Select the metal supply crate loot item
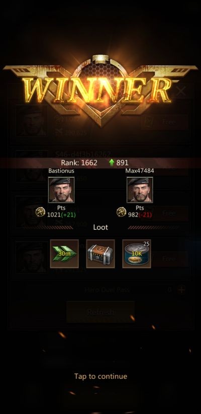This screenshot has height=414, width=201. coord(100,254)
